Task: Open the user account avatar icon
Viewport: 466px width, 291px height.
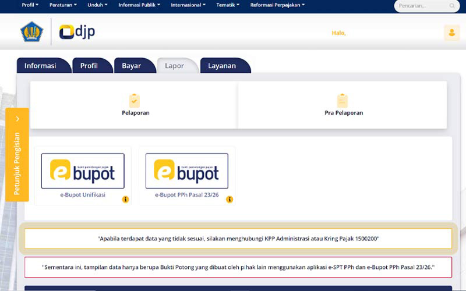Action: click(x=452, y=33)
